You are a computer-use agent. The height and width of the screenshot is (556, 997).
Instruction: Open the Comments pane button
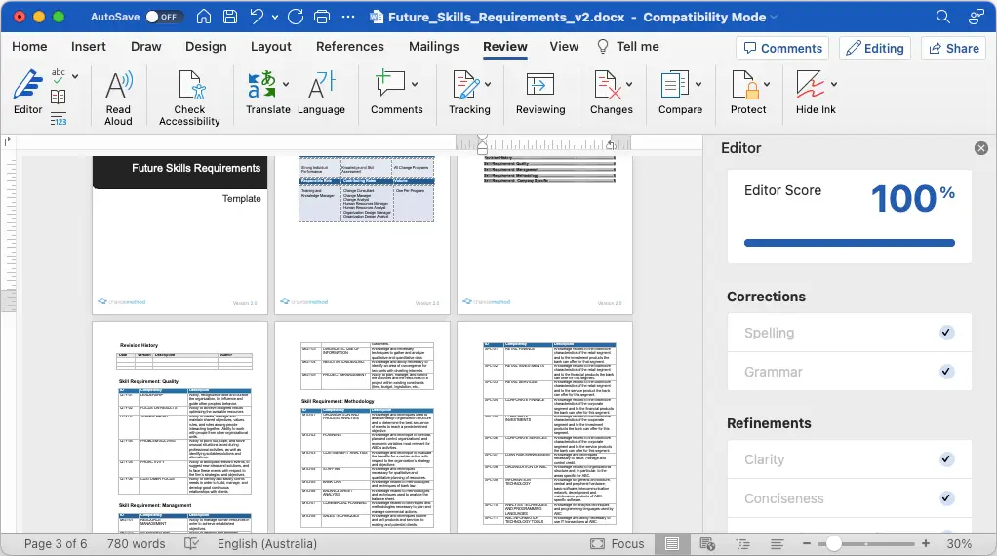tap(782, 49)
